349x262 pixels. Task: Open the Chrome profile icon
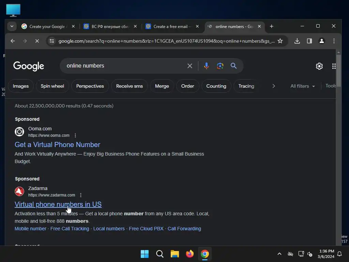(322, 41)
